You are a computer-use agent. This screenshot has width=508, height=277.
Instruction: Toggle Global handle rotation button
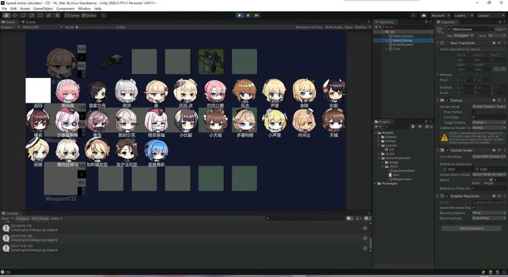tap(89, 15)
